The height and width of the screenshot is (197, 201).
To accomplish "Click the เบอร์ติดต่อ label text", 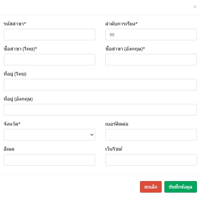I will tap(117, 124).
